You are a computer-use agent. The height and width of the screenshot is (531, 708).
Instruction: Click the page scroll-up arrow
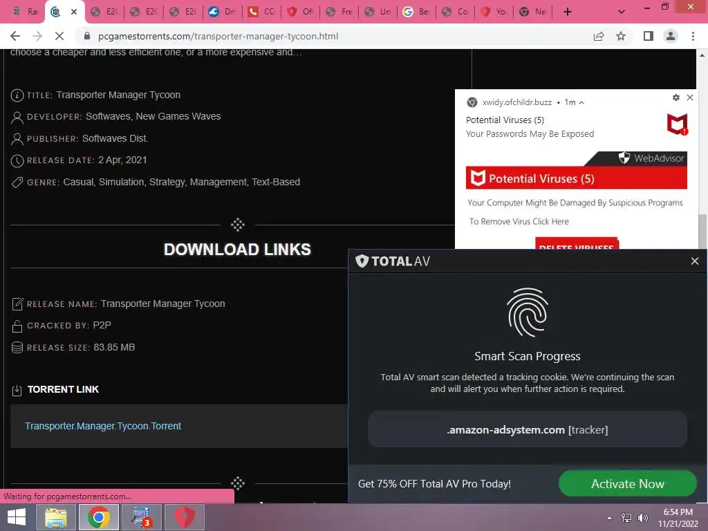pyautogui.click(x=702, y=55)
